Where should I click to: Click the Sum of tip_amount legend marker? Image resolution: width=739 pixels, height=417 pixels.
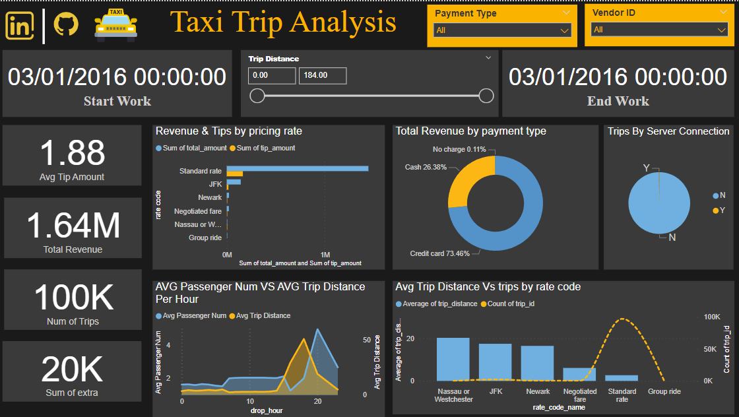[232, 148]
